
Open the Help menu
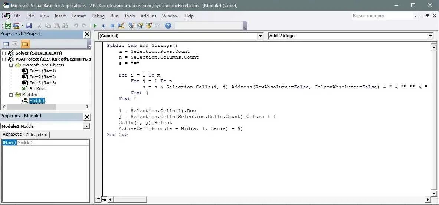pos(189,16)
